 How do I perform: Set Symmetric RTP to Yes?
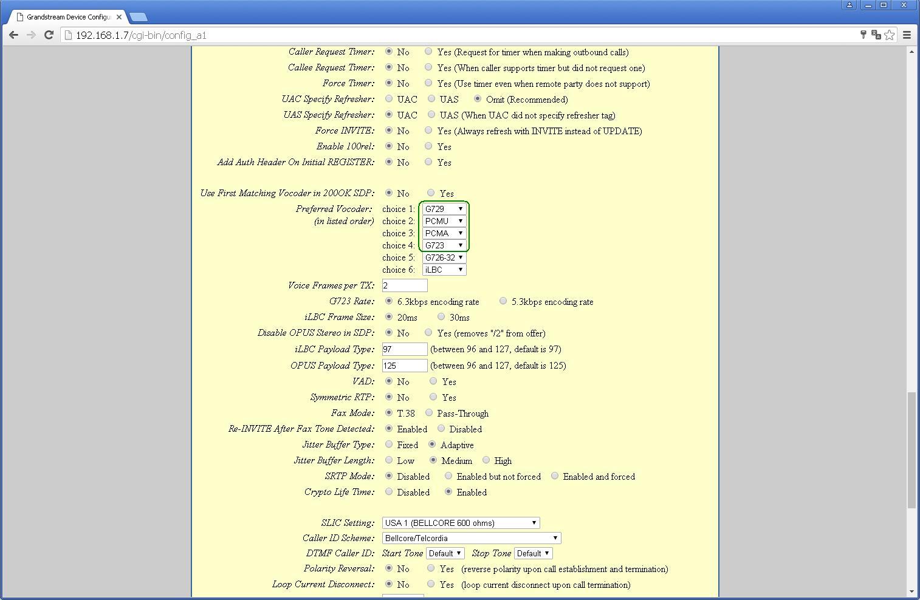(433, 397)
